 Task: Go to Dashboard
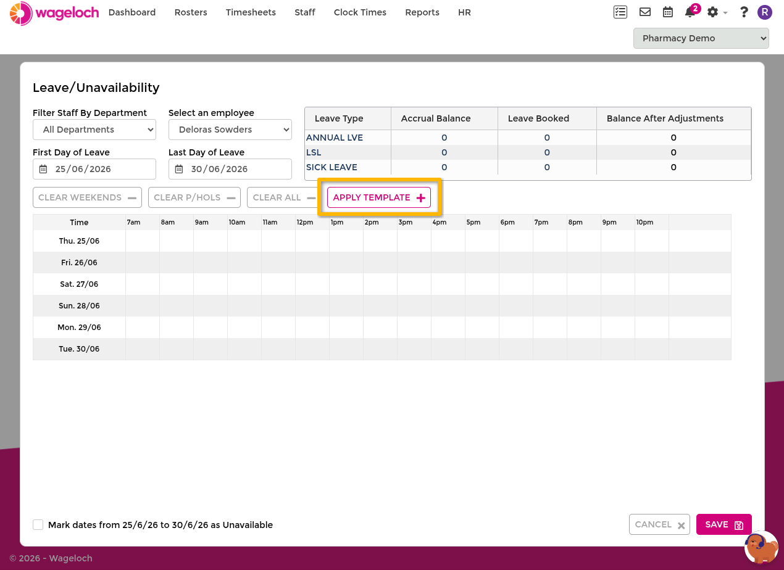pos(132,12)
